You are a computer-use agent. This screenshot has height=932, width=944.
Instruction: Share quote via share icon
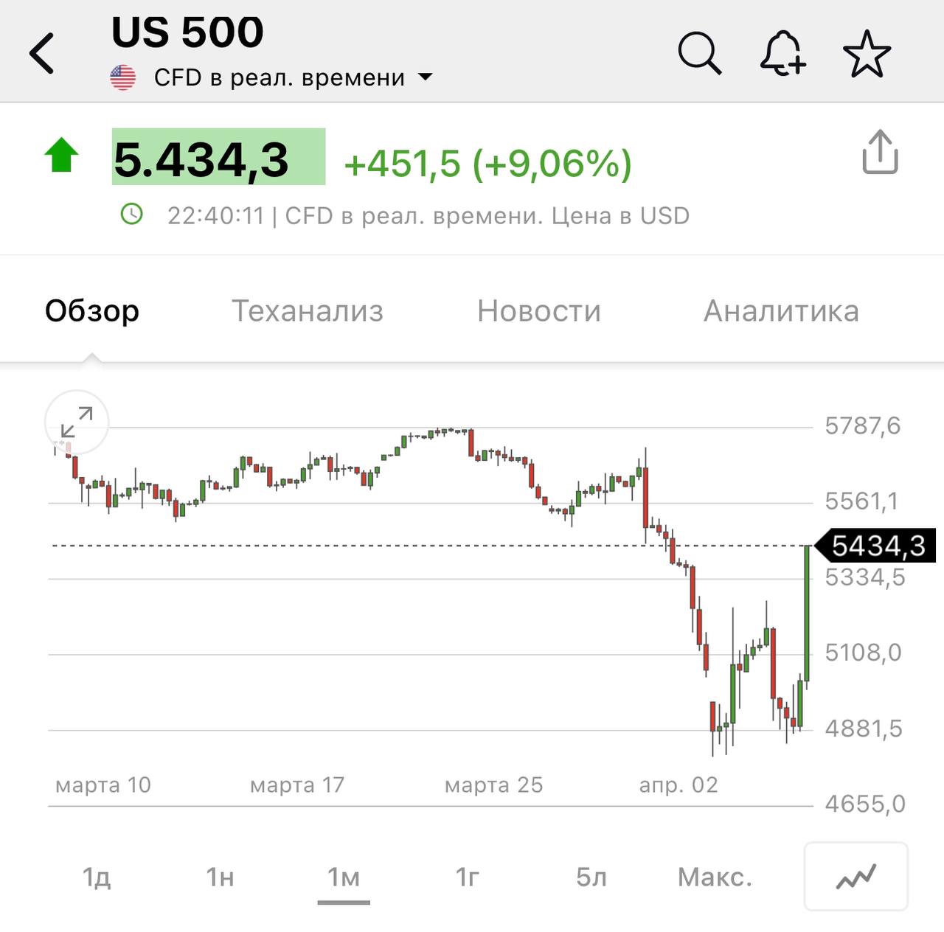880,152
